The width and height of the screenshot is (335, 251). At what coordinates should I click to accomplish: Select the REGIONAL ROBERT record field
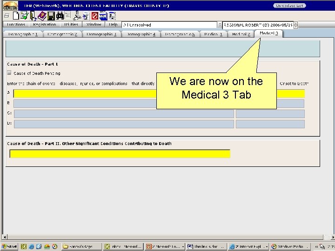click(x=258, y=25)
